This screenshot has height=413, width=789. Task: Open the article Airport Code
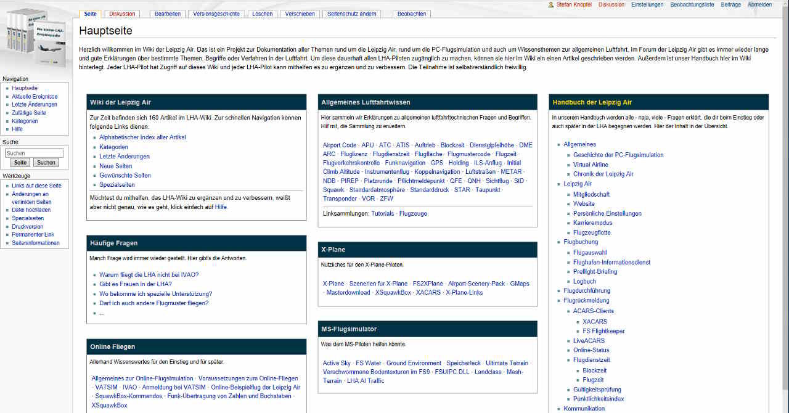click(x=340, y=145)
